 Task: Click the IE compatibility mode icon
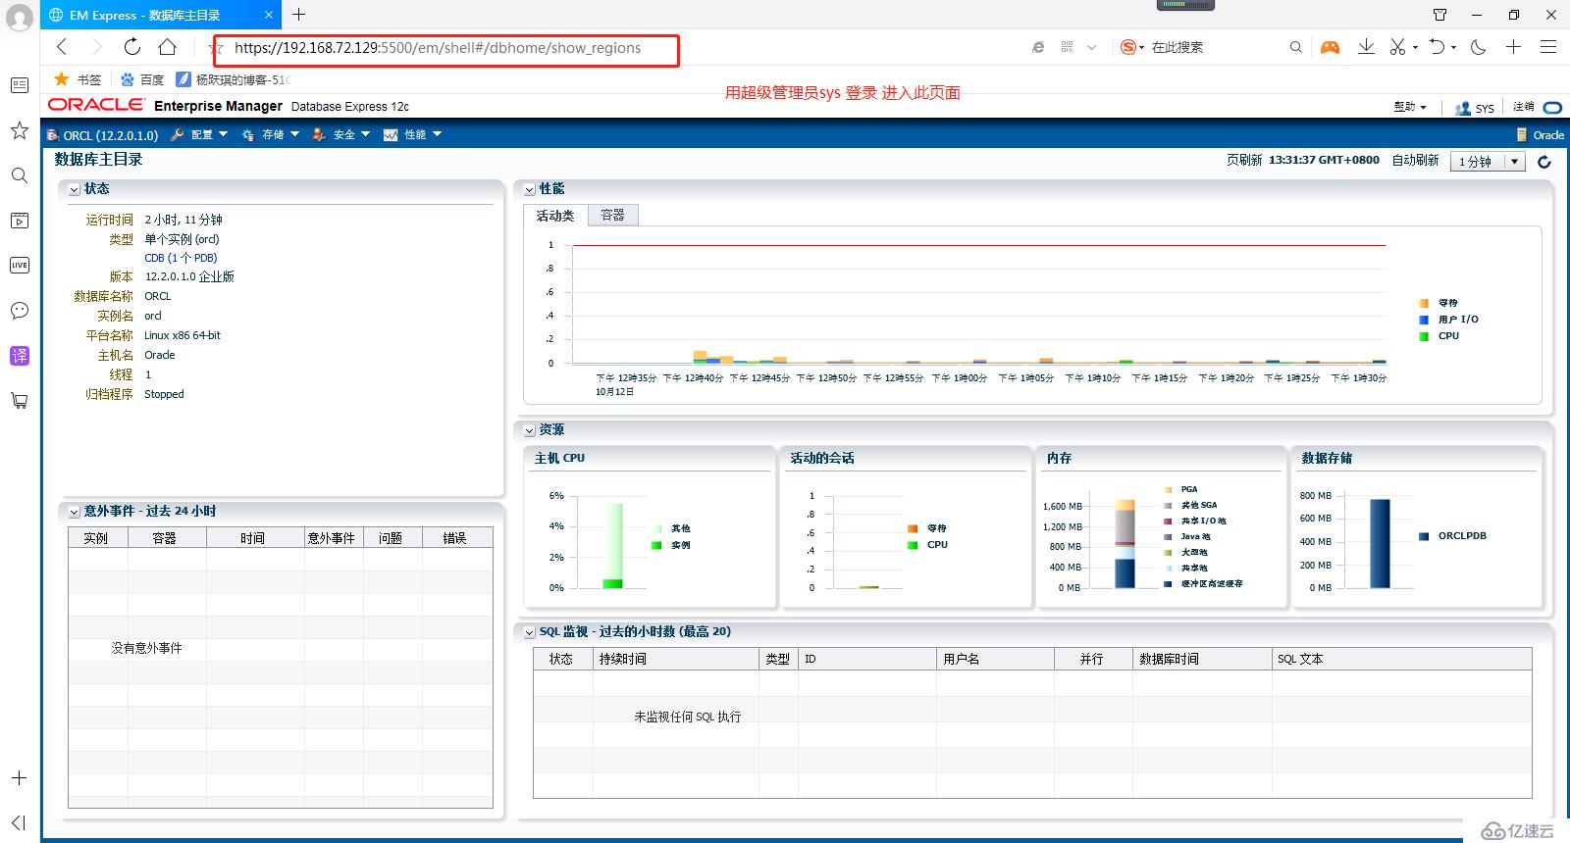pyautogui.click(x=1038, y=47)
